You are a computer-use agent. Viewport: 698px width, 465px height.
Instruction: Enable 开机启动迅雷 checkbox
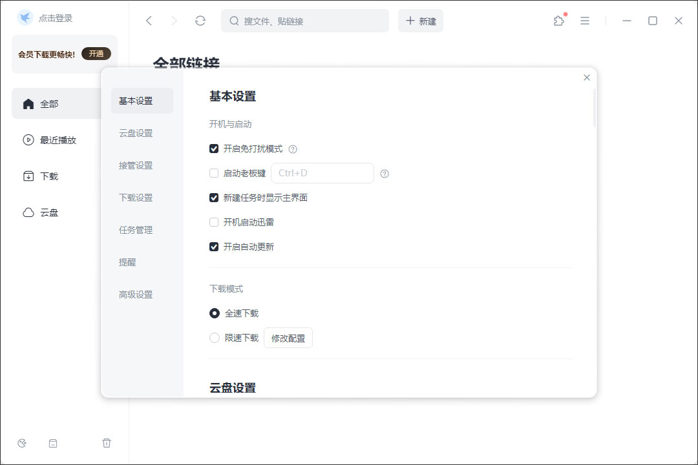(x=213, y=222)
